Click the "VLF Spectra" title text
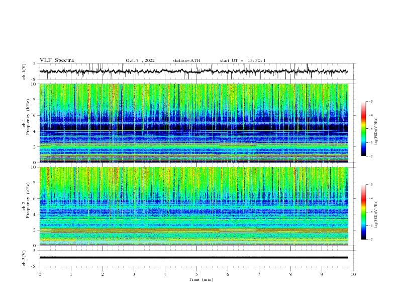 click(x=57, y=60)
